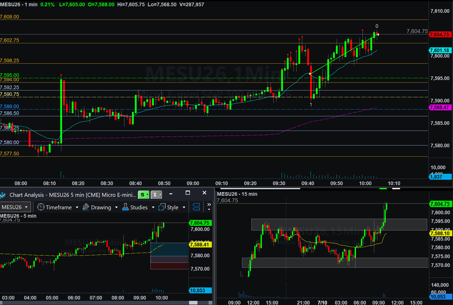Click the yellow 7,588.41 marker on 5 min chart
This screenshot has height=305, width=453.
pos(200,245)
